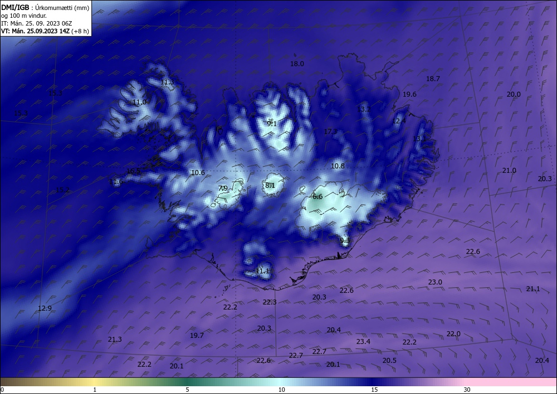Select the '5' tick on the color scale
Screen dimensions: 557x394
187,390
